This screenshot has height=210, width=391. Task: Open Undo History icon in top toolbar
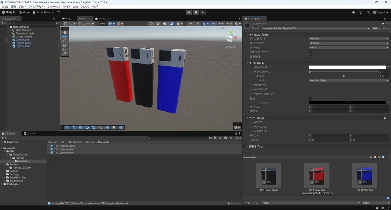click(x=361, y=12)
